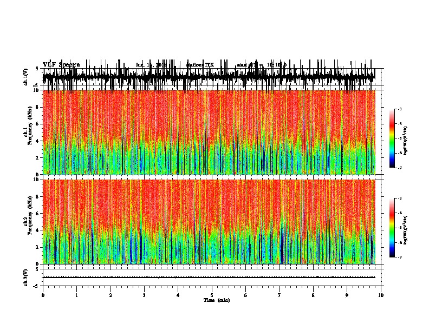Screen dimensions: 429x331
Task: Click the ch.1 spectrogram panel
Action: click(209, 132)
